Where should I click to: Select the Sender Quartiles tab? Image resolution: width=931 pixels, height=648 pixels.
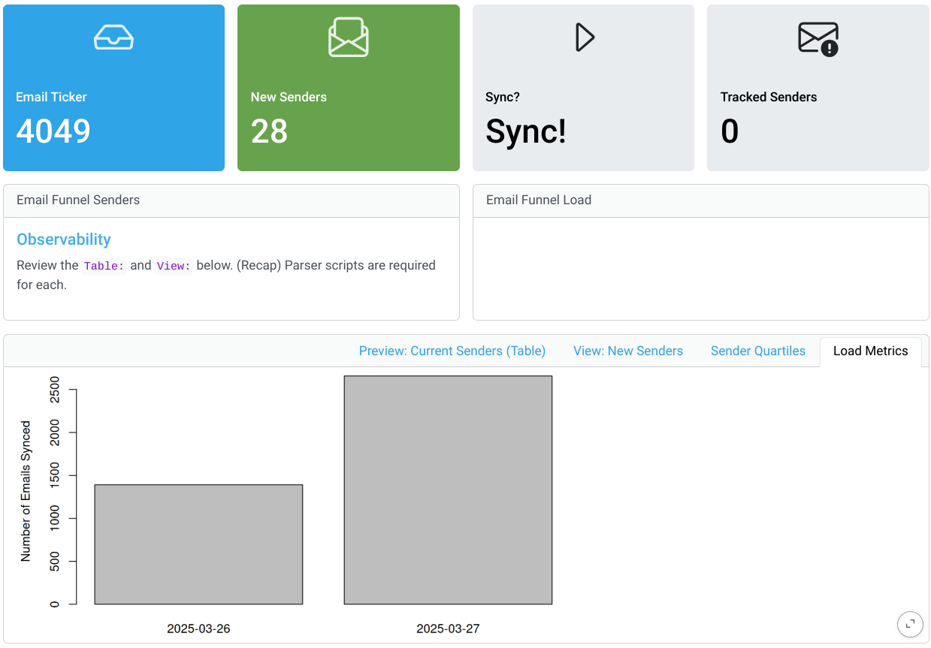coord(757,351)
